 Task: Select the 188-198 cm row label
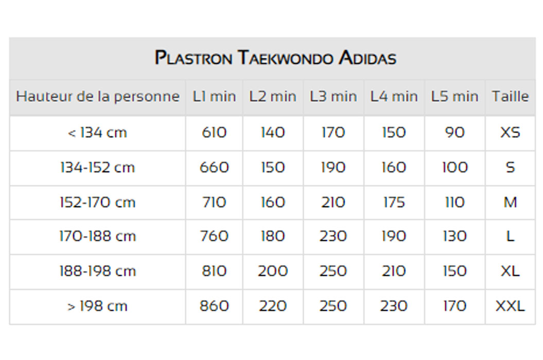click(97, 271)
